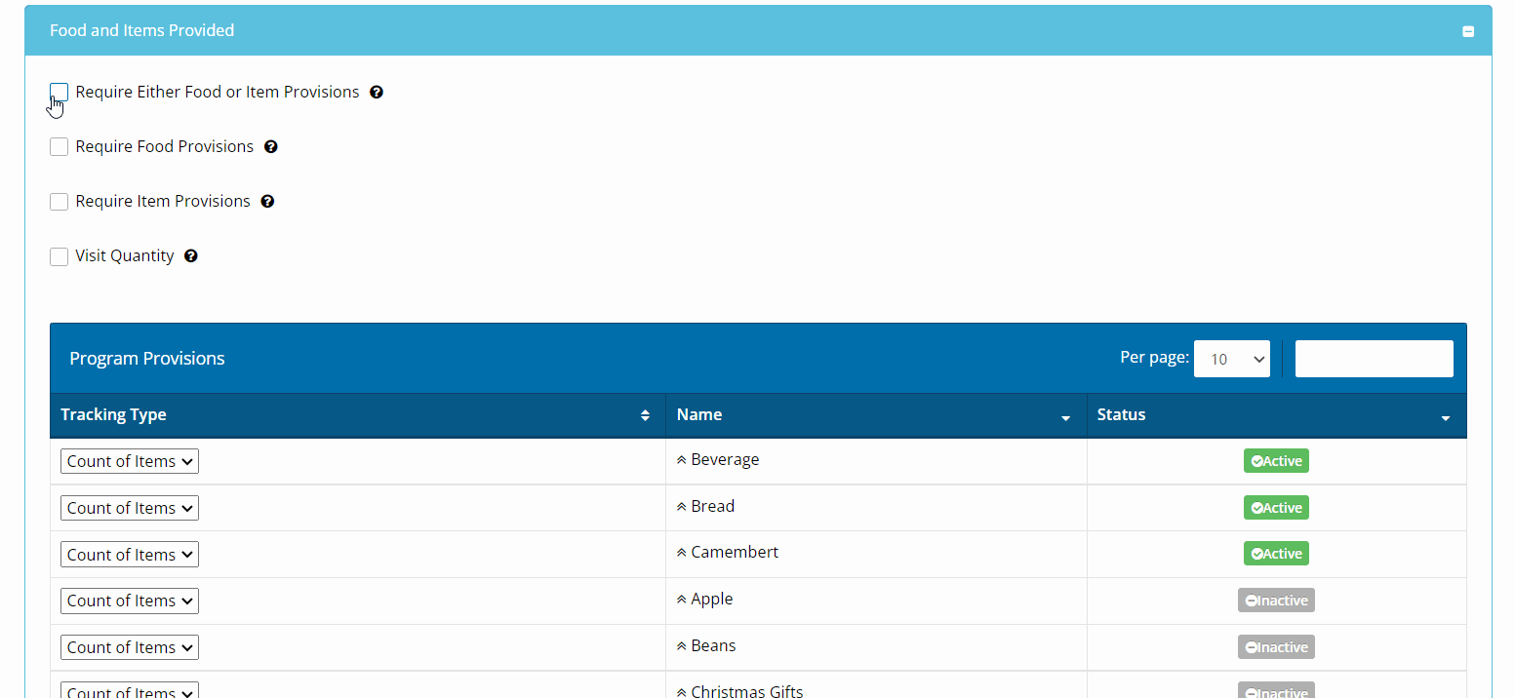Open Tracking Type dropdown for Beans
The width and height of the screenshot is (1515, 698).
click(x=130, y=647)
